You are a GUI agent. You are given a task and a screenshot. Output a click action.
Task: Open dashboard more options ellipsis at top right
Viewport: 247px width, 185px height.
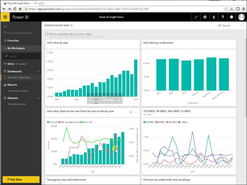click(242, 25)
